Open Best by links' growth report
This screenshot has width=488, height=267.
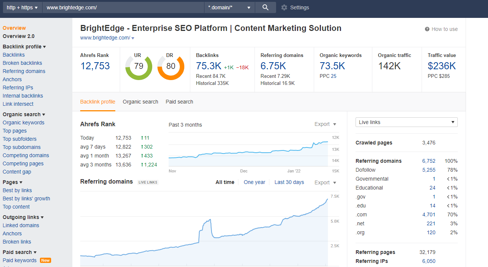click(26, 198)
